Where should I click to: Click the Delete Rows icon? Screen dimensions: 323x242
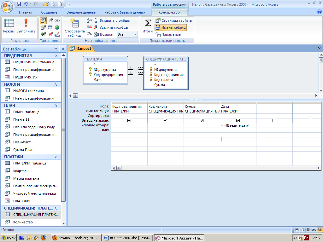pyautogui.click(x=89, y=27)
